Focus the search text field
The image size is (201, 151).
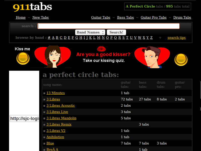(x=109, y=26)
